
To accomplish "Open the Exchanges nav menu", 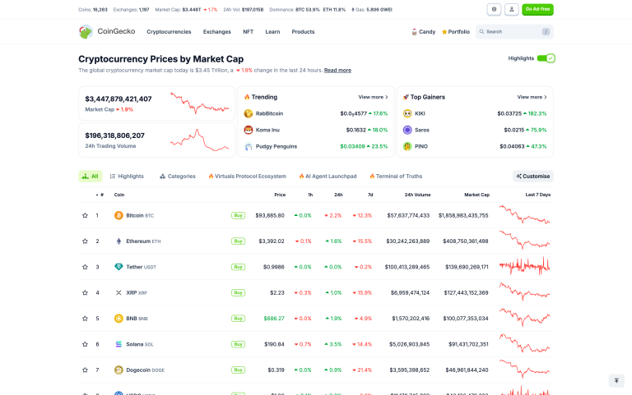I will (217, 32).
